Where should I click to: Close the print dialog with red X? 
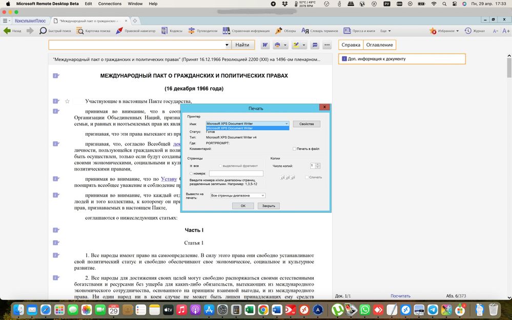[324, 107]
